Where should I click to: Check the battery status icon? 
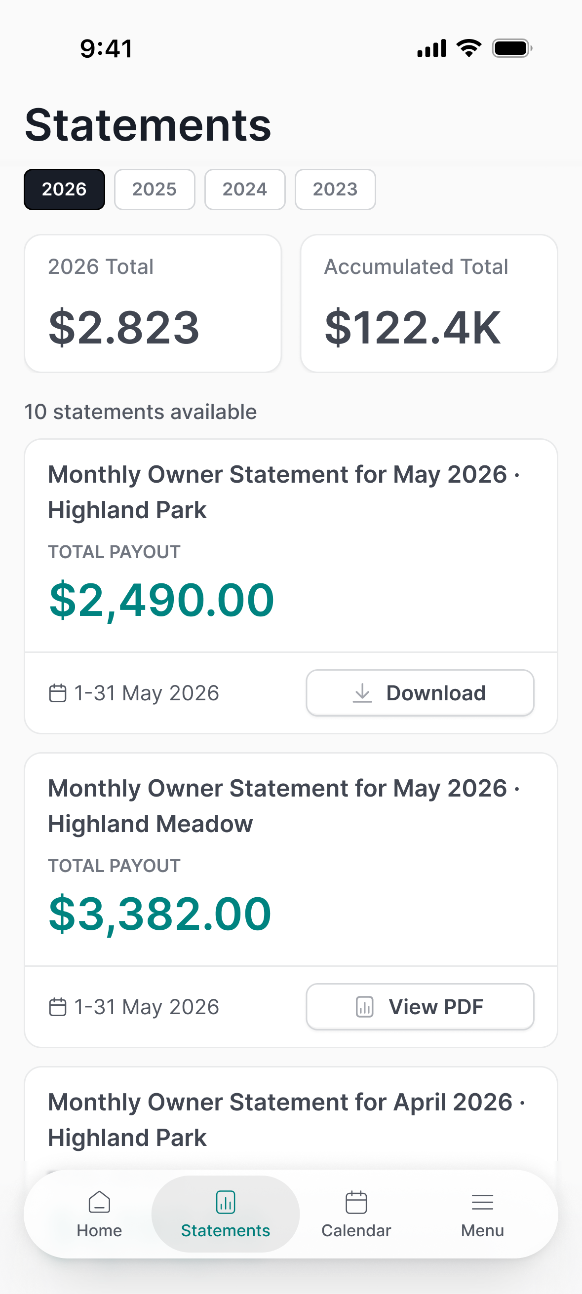512,48
